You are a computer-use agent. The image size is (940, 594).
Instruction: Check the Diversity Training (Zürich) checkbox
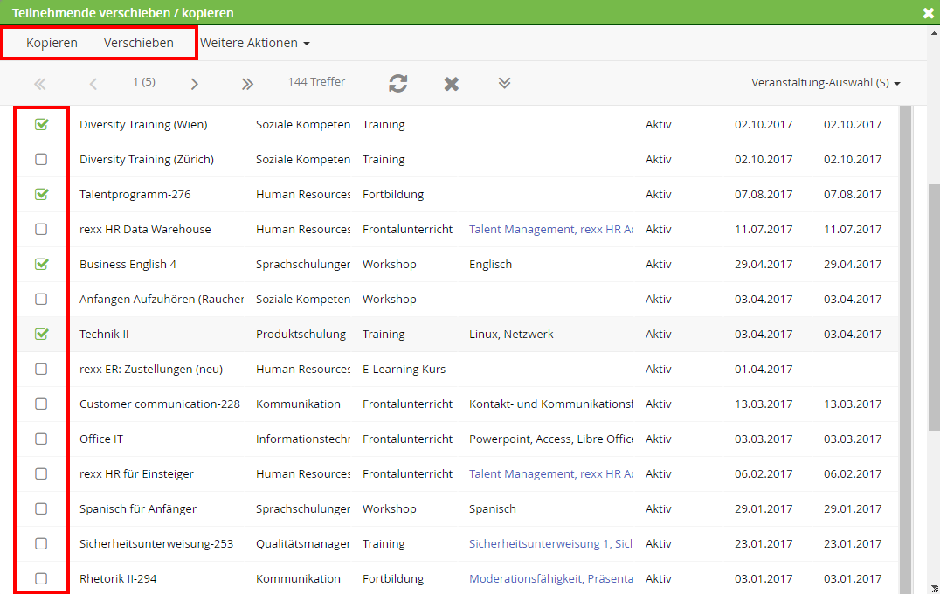coord(41,159)
